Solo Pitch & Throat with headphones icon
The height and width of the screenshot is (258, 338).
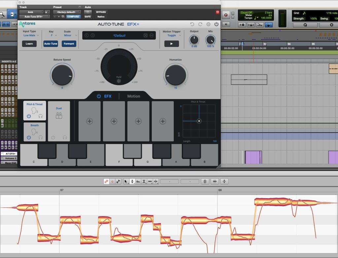(40, 116)
